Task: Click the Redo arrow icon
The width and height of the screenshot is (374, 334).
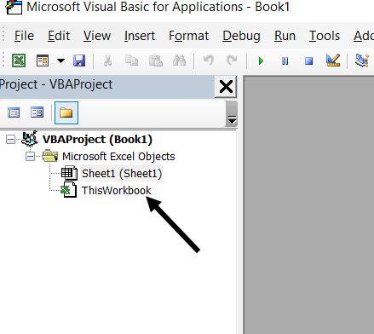Action: (232, 60)
